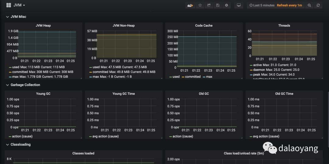Toggle the daemon series in Threads legend
329x164 pixels.
pos(259,70)
